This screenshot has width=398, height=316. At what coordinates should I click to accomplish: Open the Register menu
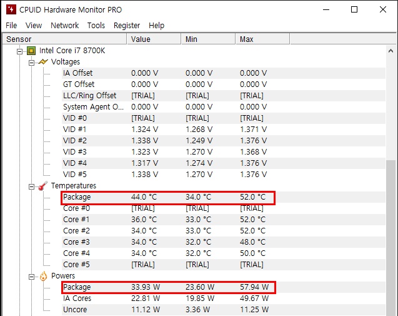[127, 26]
